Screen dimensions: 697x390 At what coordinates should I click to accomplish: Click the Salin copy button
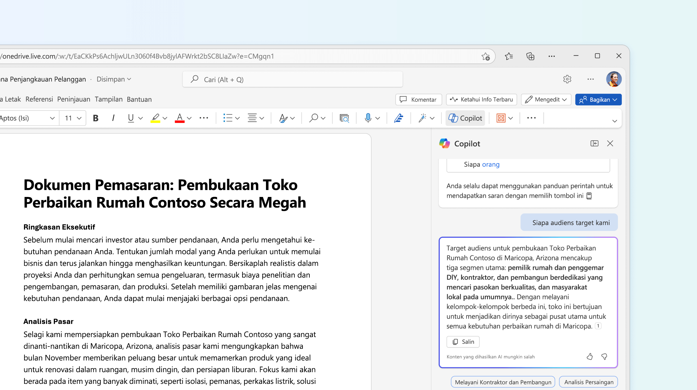(463, 342)
